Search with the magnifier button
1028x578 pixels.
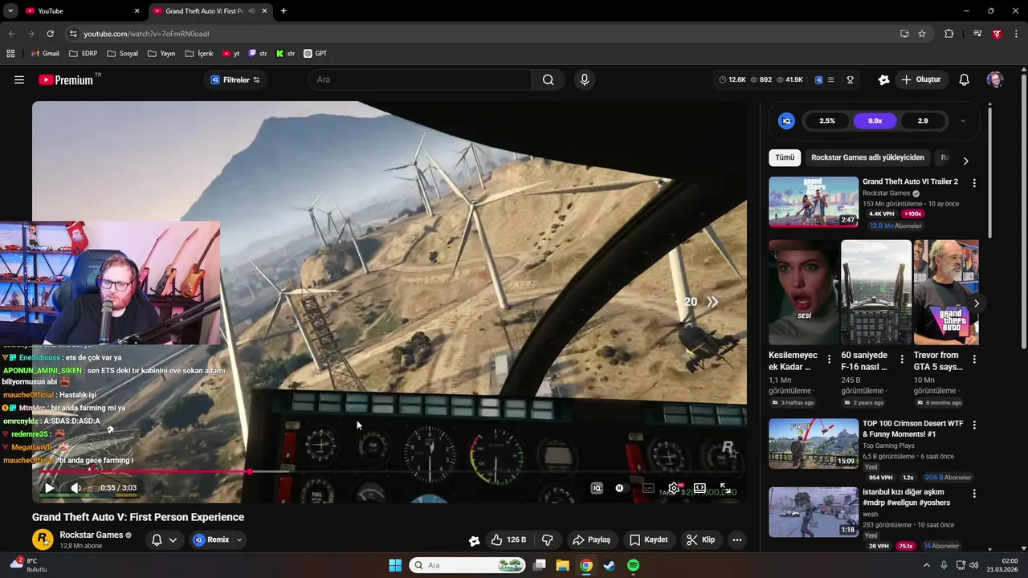tap(548, 79)
